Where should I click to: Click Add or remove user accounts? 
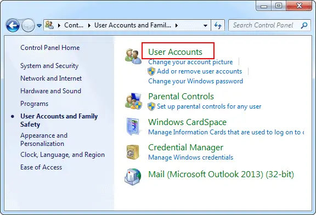(199, 71)
